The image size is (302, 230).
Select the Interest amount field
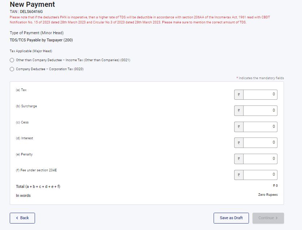[260, 143]
